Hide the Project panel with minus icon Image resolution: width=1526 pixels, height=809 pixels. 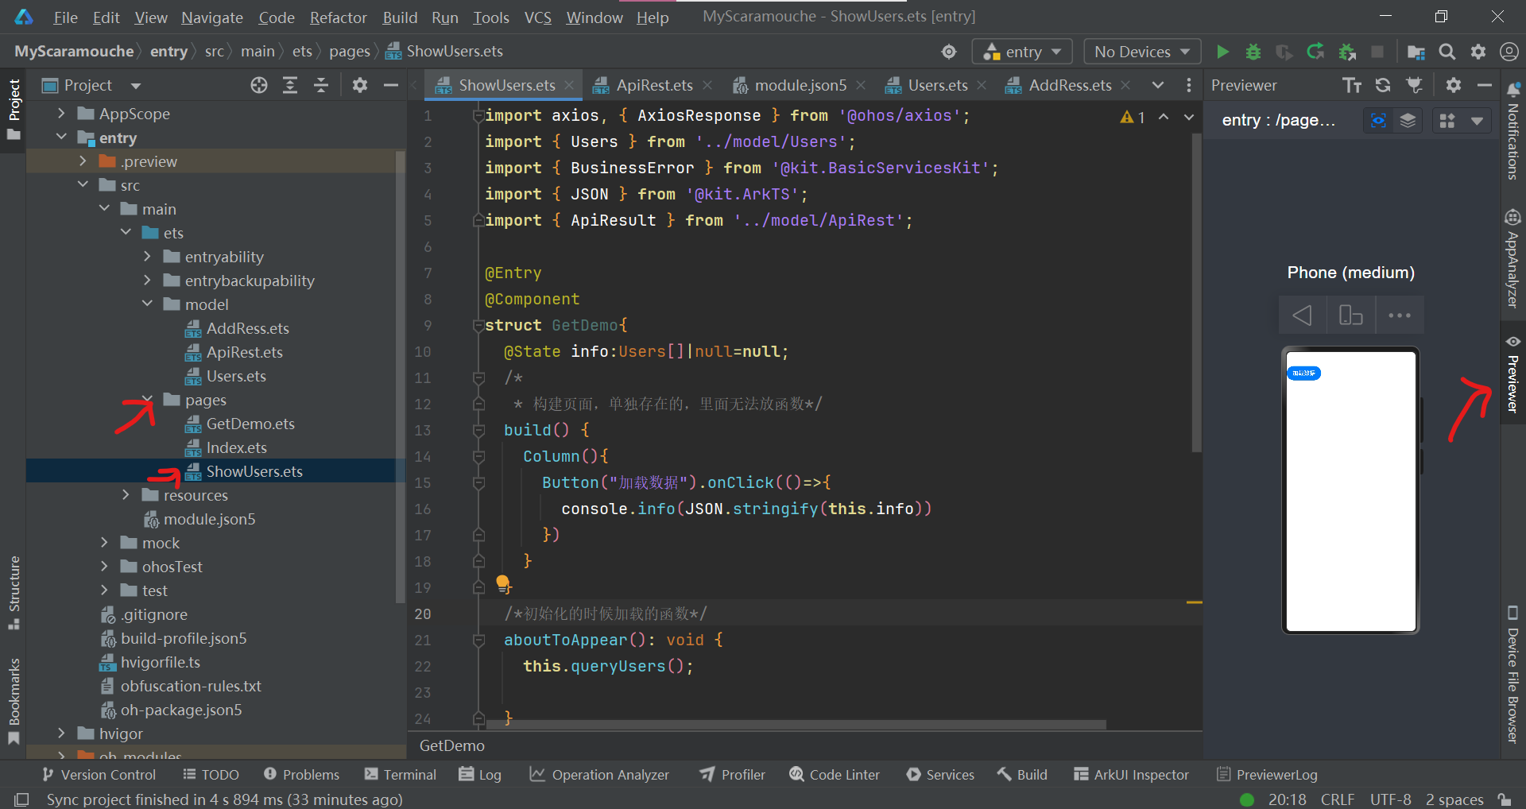(391, 85)
